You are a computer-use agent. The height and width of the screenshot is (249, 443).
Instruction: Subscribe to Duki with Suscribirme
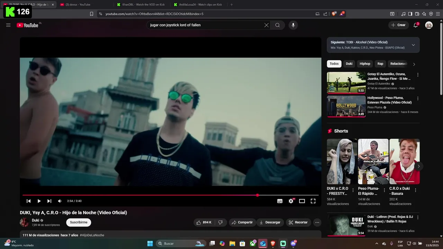(79, 222)
